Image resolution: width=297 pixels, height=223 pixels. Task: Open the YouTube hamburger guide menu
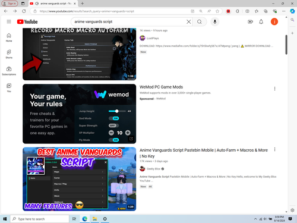[x=9, y=21]
